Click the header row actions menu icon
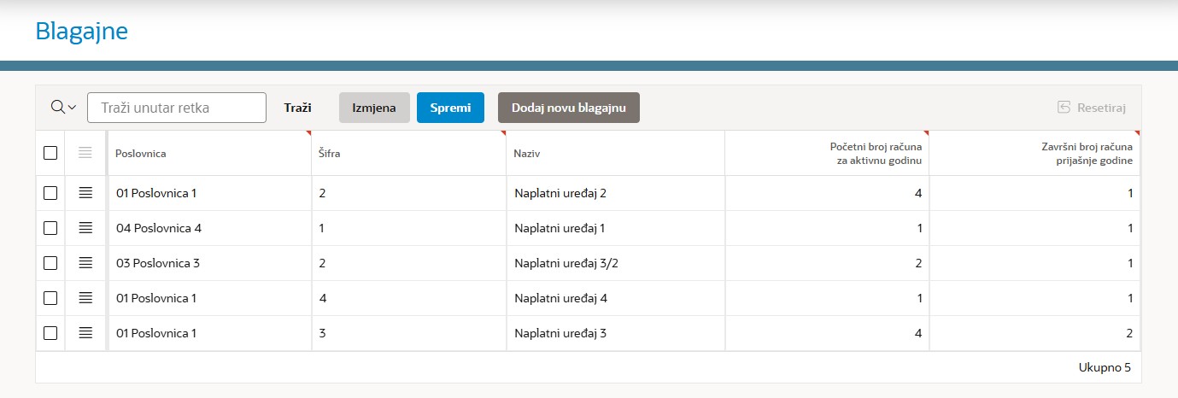The image size is (1178, 398). click(x=85, y=153)
